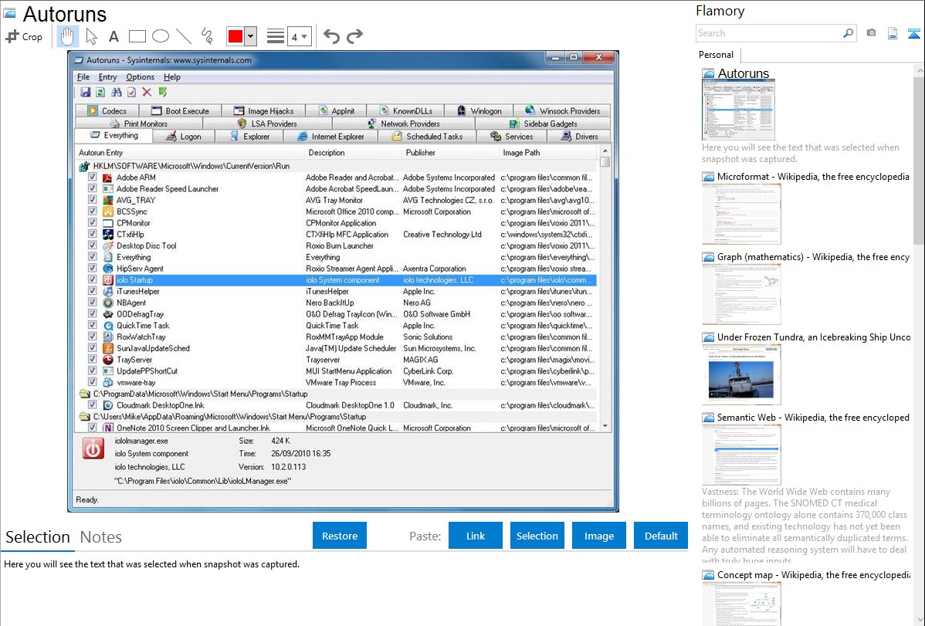Switch to the Selection tab
Image resolution: width=925 pixels, height=626 pixels.
tap(38, 537)
